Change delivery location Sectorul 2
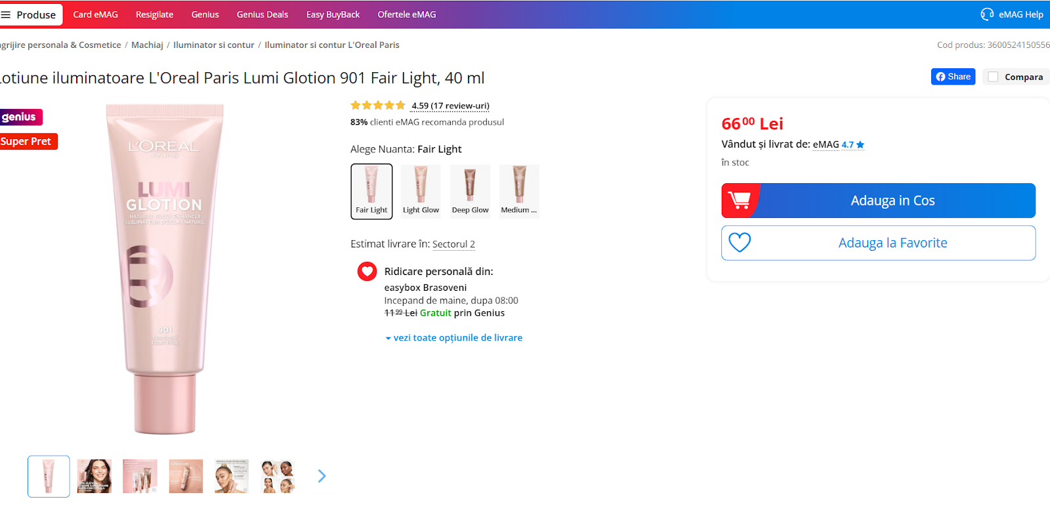The image size is (1050, 514). point(453,244)
